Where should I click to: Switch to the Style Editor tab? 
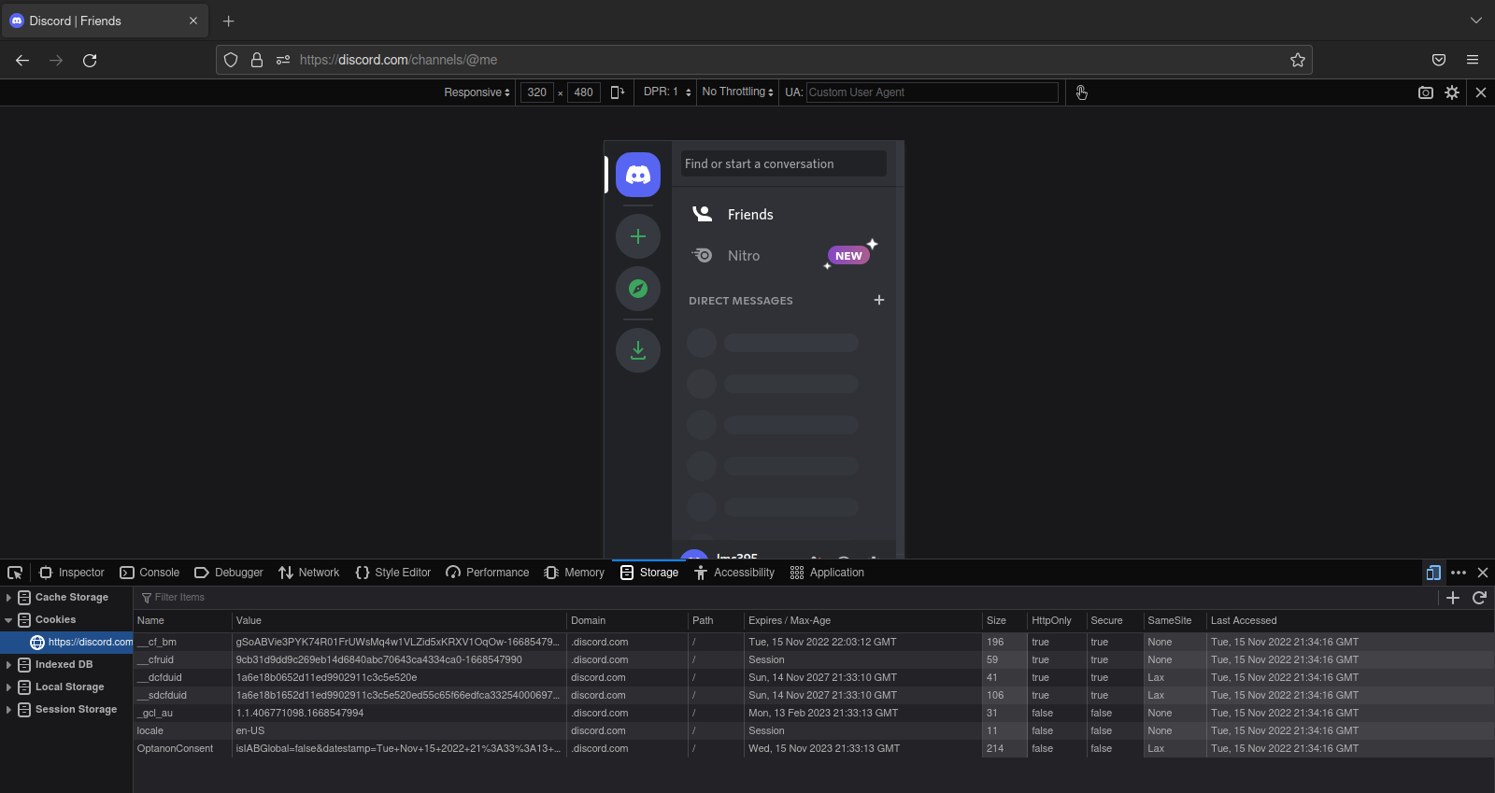[x=393, y=573]
